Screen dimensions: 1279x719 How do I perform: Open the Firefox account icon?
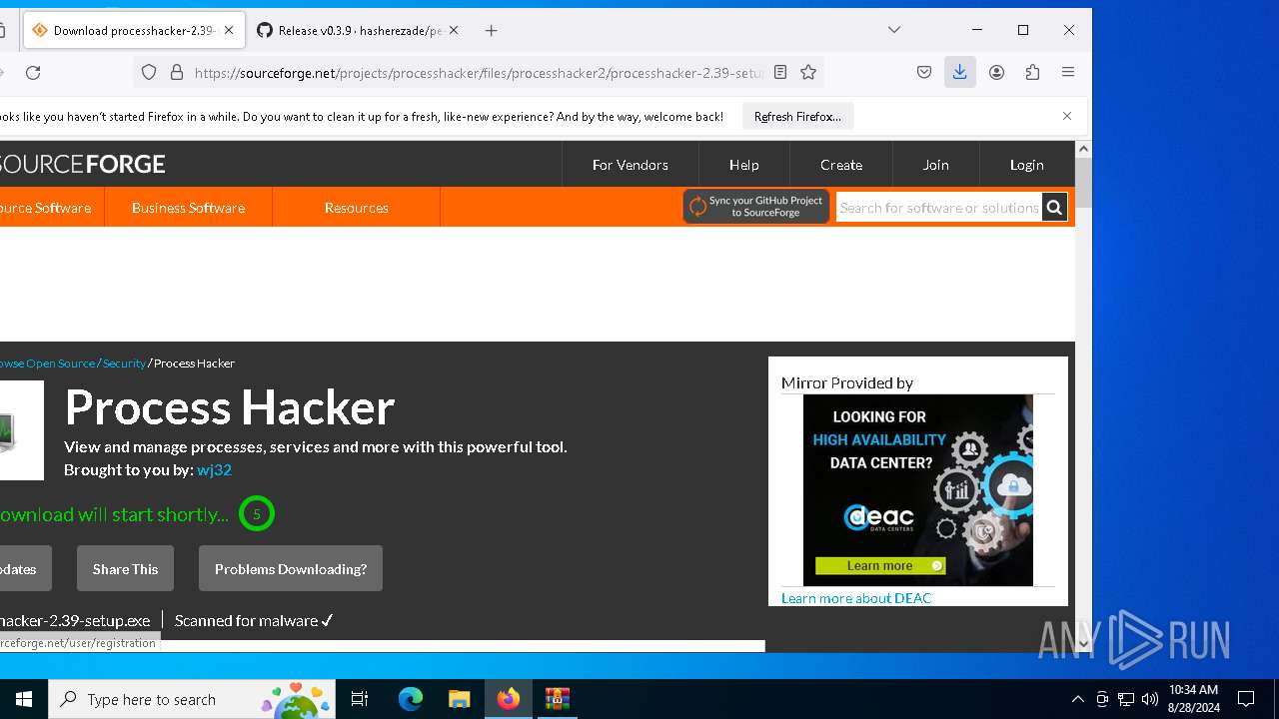(x=996, y=72)
